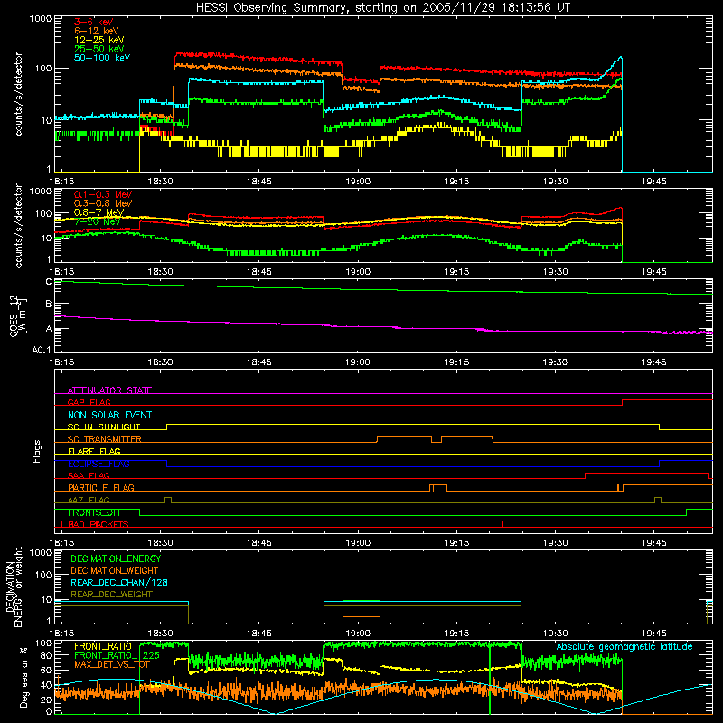Click the MAX_DET_VS_TOT legend entry
The height and width of the screenshot is (723, 723).
pos(112,664)
